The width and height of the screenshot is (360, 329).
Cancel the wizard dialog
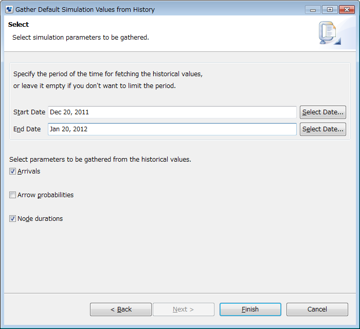click(317, 309)
